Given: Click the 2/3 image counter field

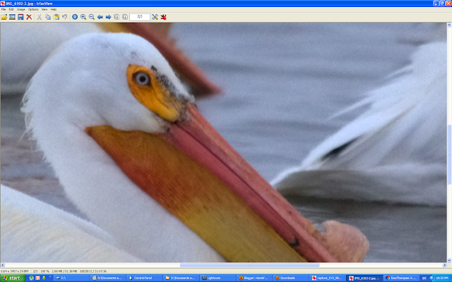Looking at the screenshot, I should (x=140, y=17).
